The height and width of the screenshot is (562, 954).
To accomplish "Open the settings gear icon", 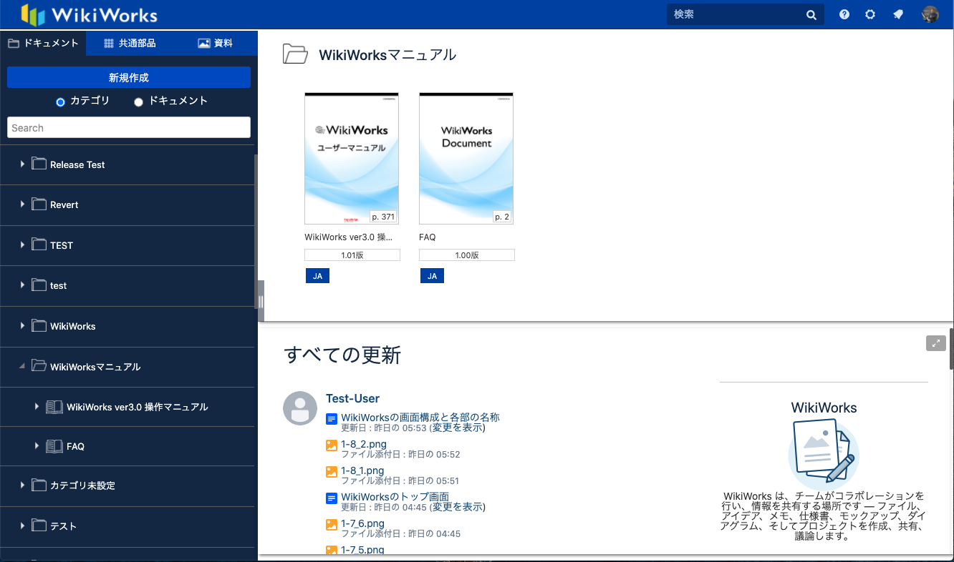I will point(869,14).
